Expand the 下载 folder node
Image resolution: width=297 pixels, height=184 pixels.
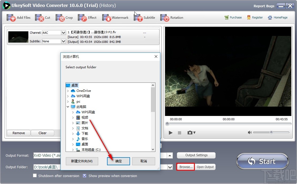(73, 134)
